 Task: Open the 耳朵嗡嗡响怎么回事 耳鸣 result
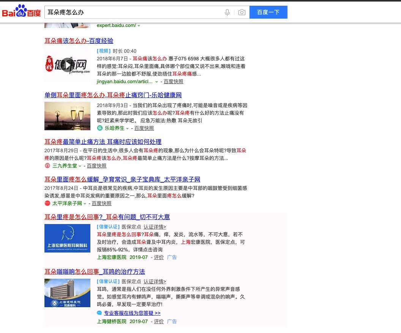point(95,271)
